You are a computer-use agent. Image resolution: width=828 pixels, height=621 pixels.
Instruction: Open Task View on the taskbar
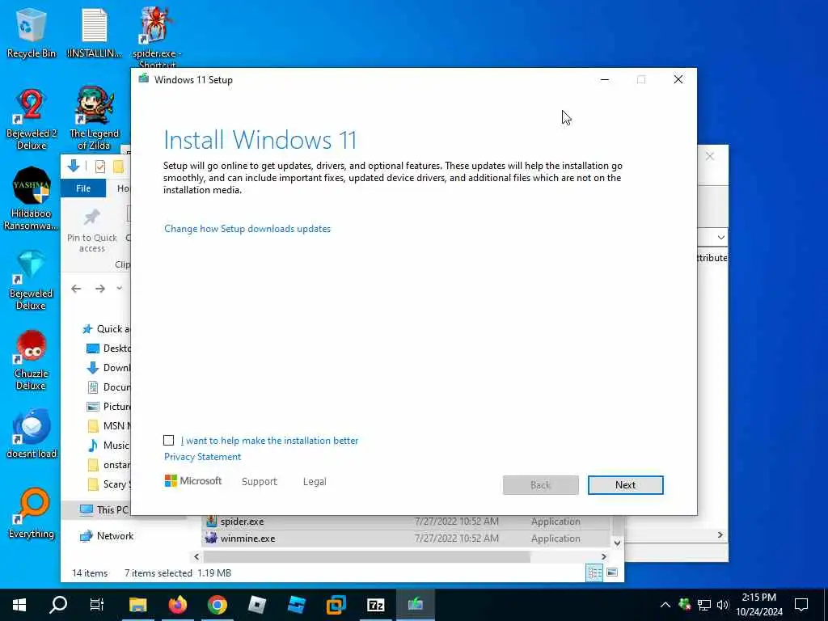(97, 605)
